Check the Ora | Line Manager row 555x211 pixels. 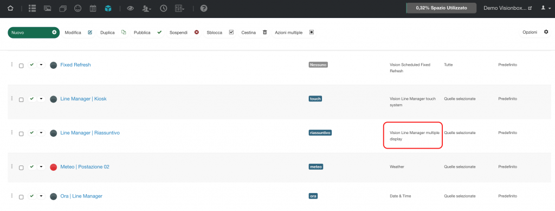(x=21, y=197)
